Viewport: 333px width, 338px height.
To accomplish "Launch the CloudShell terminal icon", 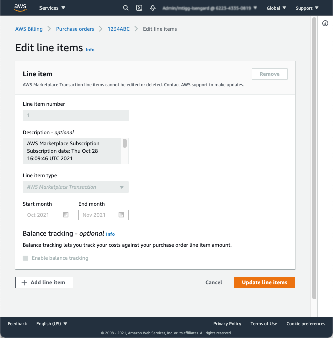I will (x=139, y=8).
